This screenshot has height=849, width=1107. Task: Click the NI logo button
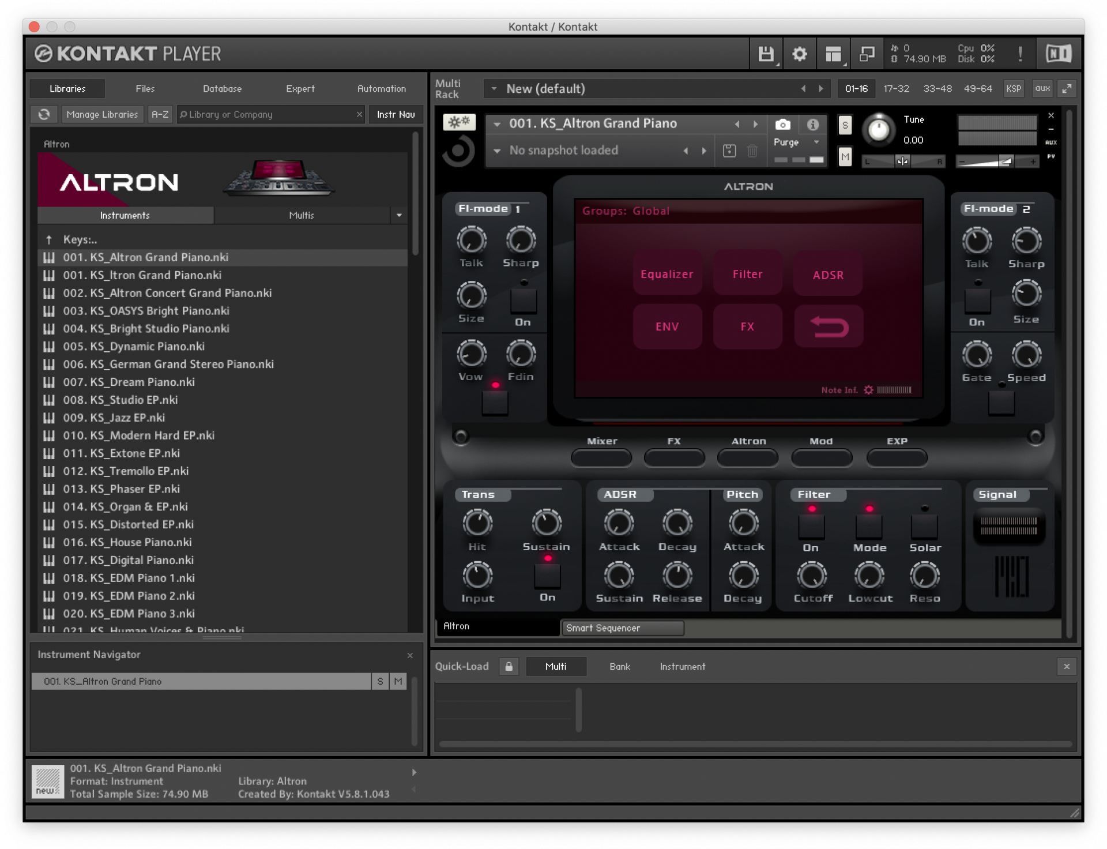click(1059, 54)
